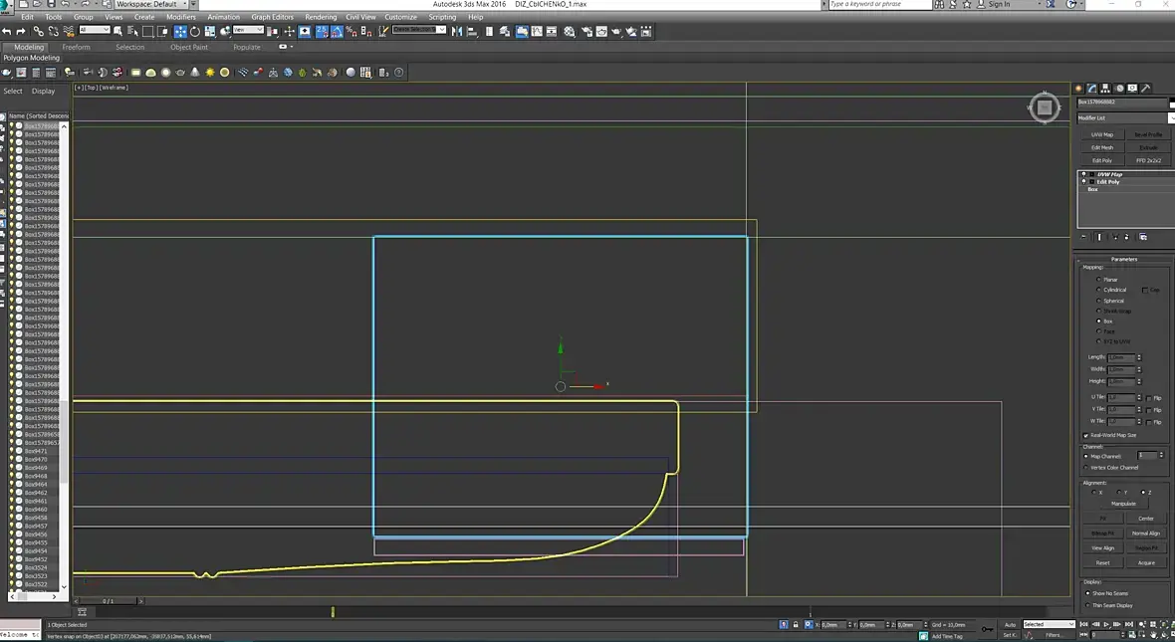
Task: Switch to the Freeform ribbon tab
Action: pos(76,47)
